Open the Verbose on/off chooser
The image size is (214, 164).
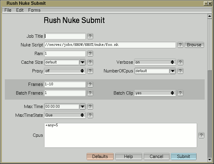[x=155, y=62]
